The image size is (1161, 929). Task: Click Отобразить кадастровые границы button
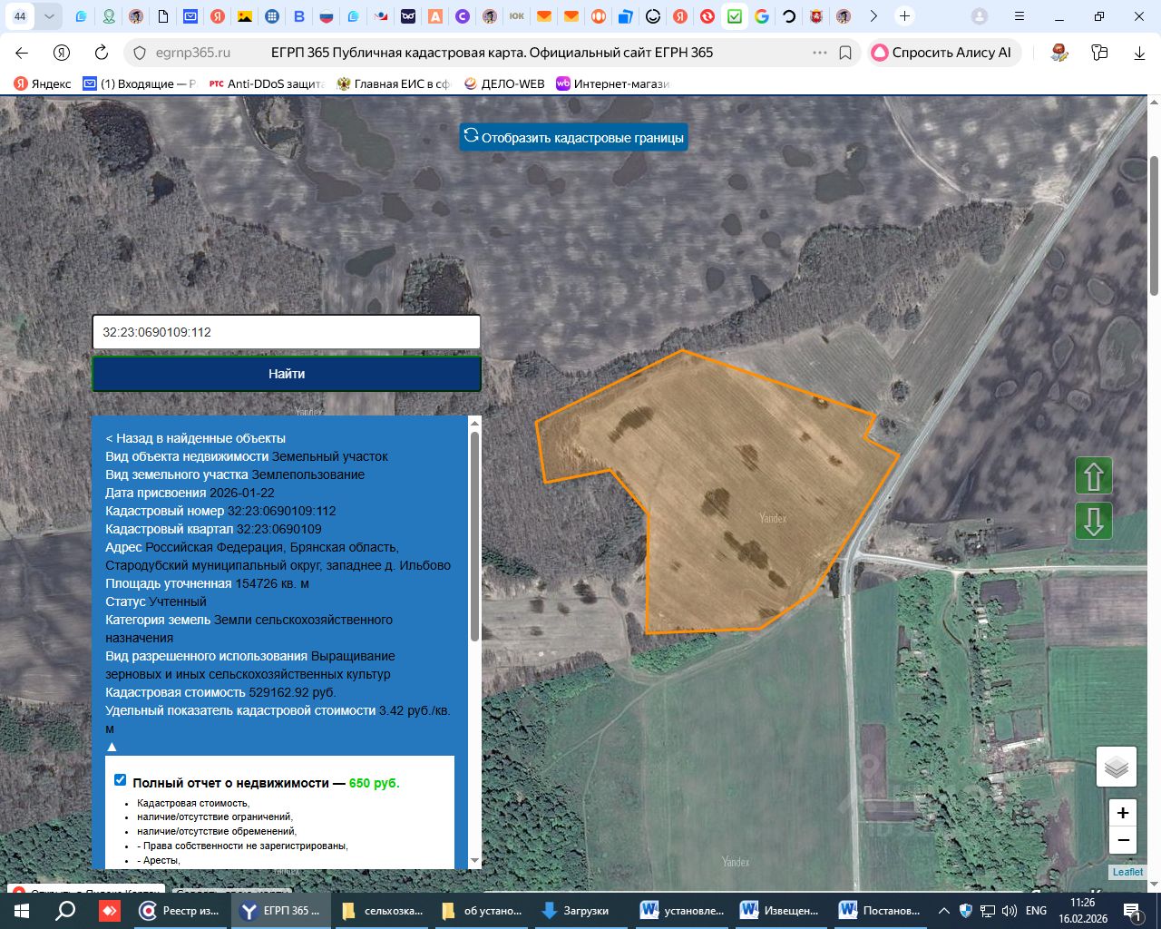(573, 137)
